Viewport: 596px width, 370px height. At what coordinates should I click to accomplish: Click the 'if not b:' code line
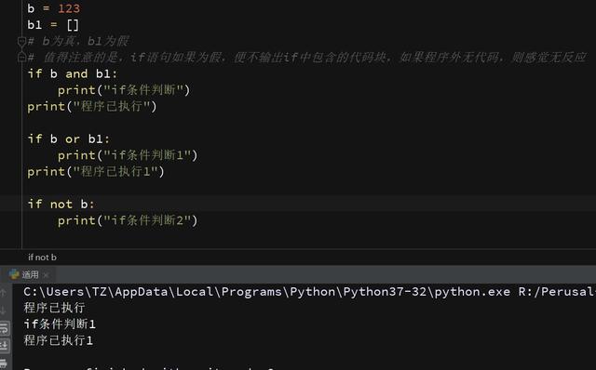pos(61,205)
